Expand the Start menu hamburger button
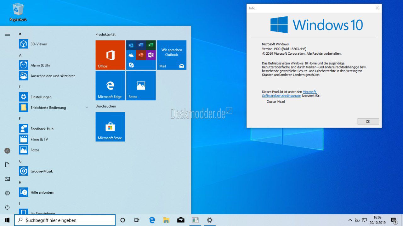The image size is (403, 226). (7, 34)
